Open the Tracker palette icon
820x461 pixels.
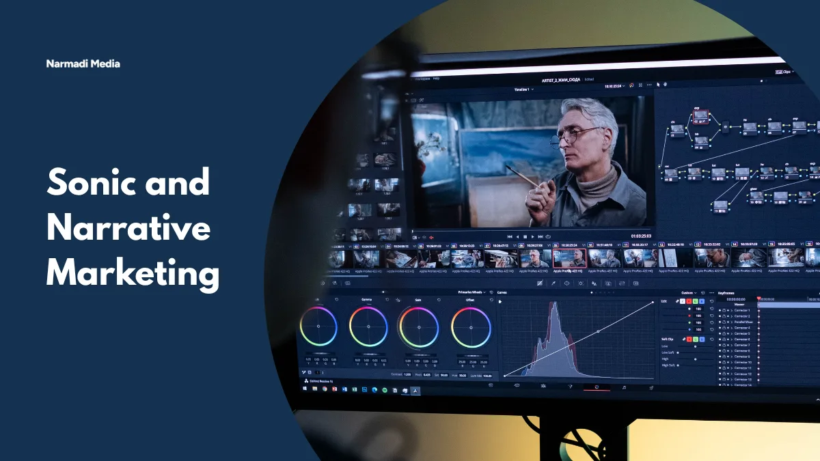(580, 283)
